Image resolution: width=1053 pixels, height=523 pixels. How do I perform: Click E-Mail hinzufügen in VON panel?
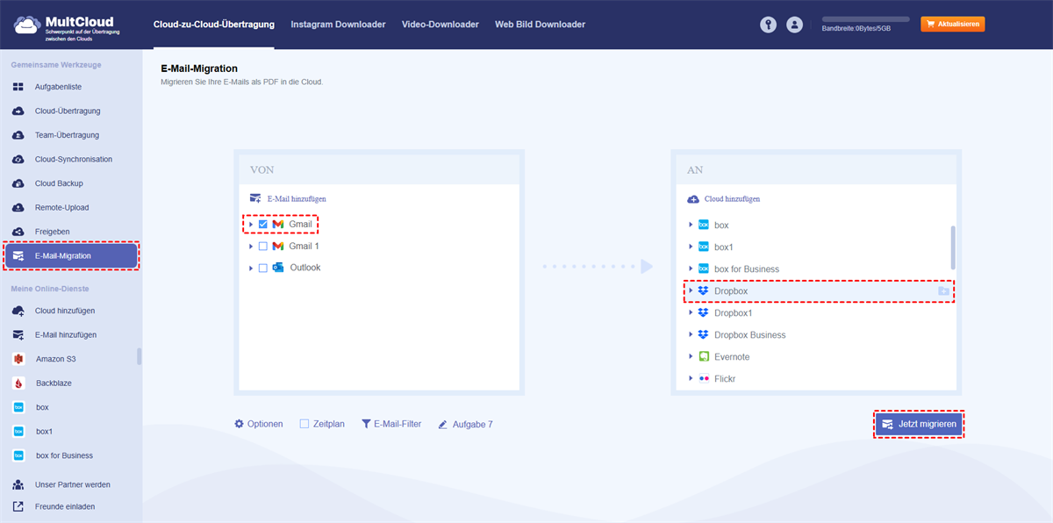(288, 199)
